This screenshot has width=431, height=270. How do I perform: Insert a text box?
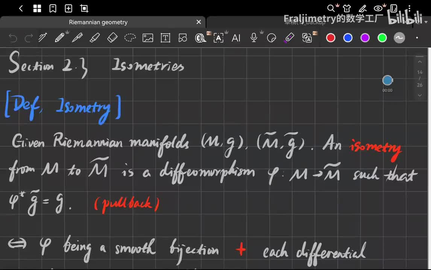[x=165, y=38]
